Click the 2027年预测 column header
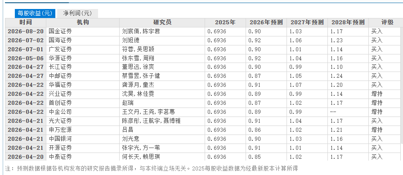This screenshot has width=403, height=175. [307, 22]
